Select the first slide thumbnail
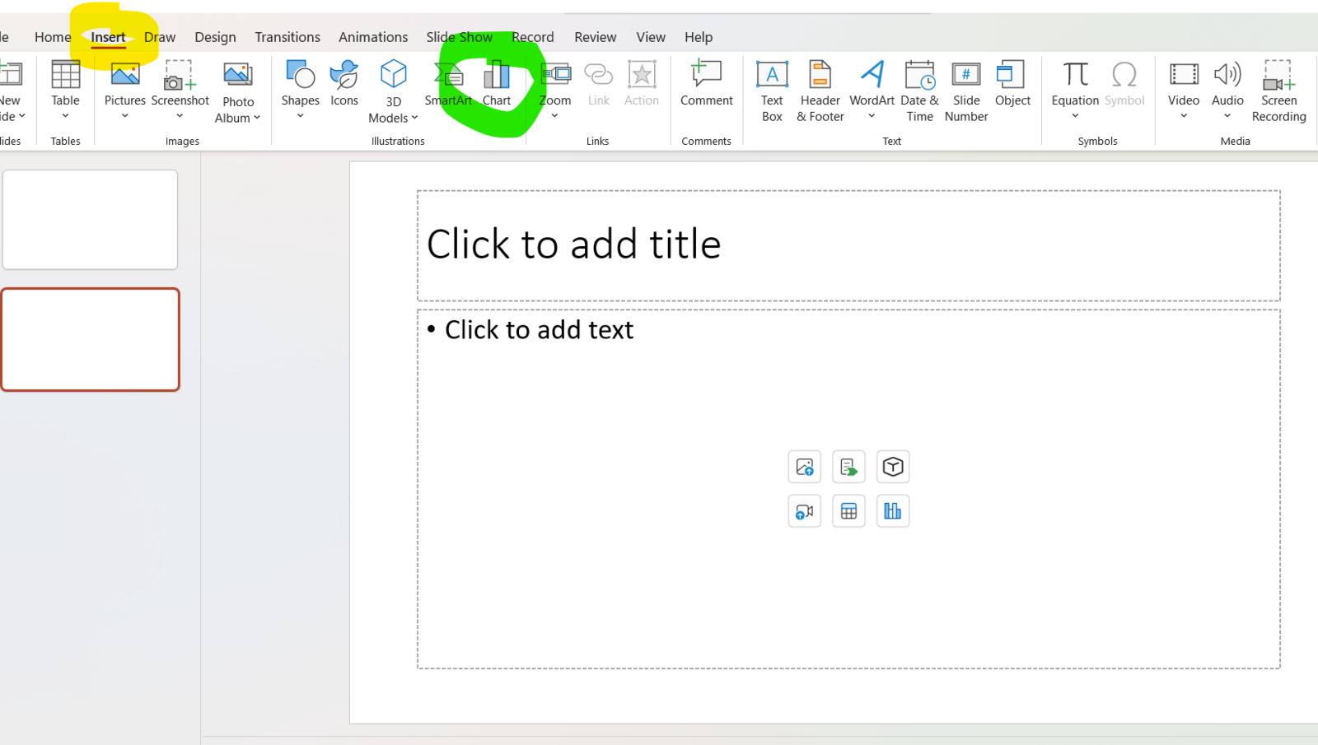 click(91, 220)
